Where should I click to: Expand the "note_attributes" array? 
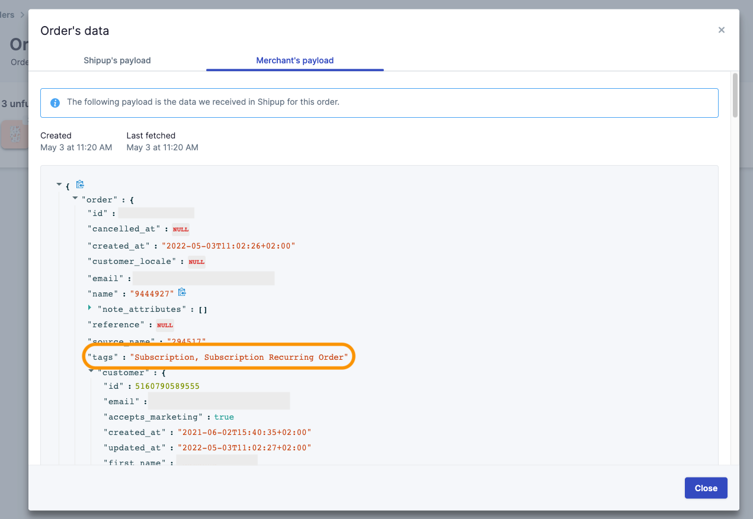click(x=90, y=308)
